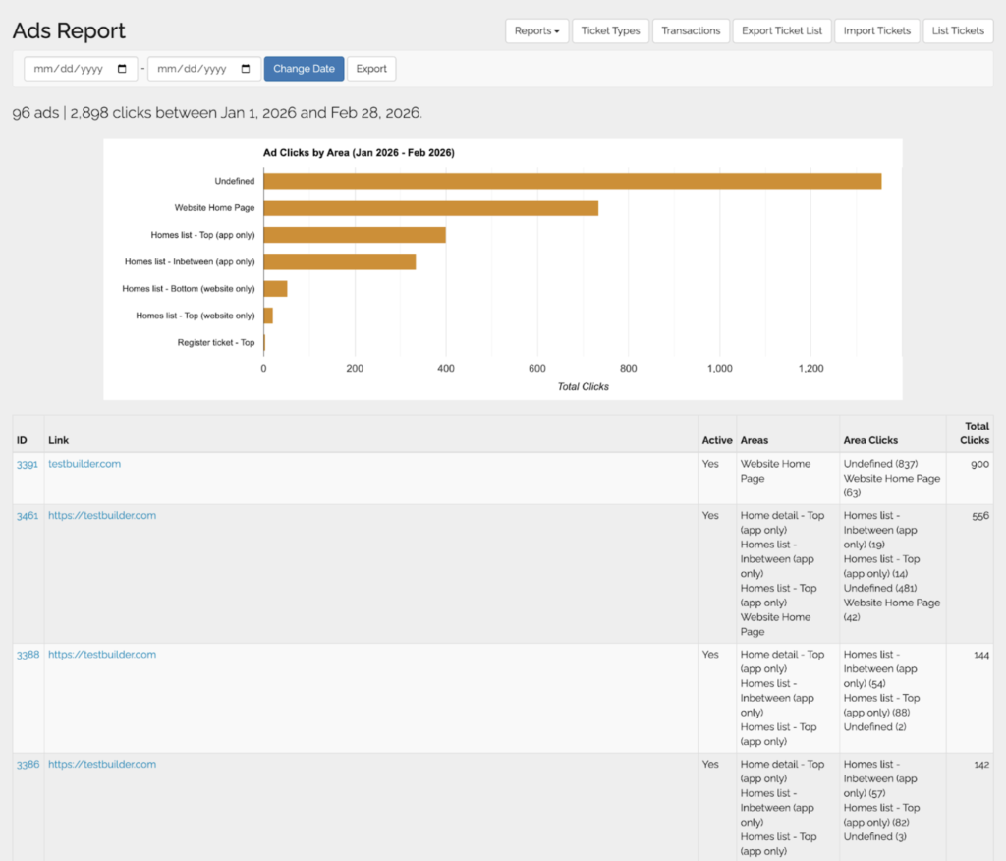Click the Export Ticket List button
Viewport: 1006px width, 861px height.
[781, 31]
